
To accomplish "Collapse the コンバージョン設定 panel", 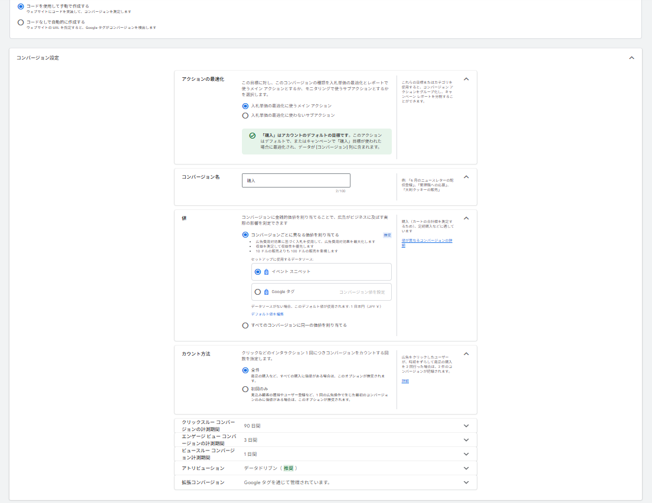I will pos(631,58).
